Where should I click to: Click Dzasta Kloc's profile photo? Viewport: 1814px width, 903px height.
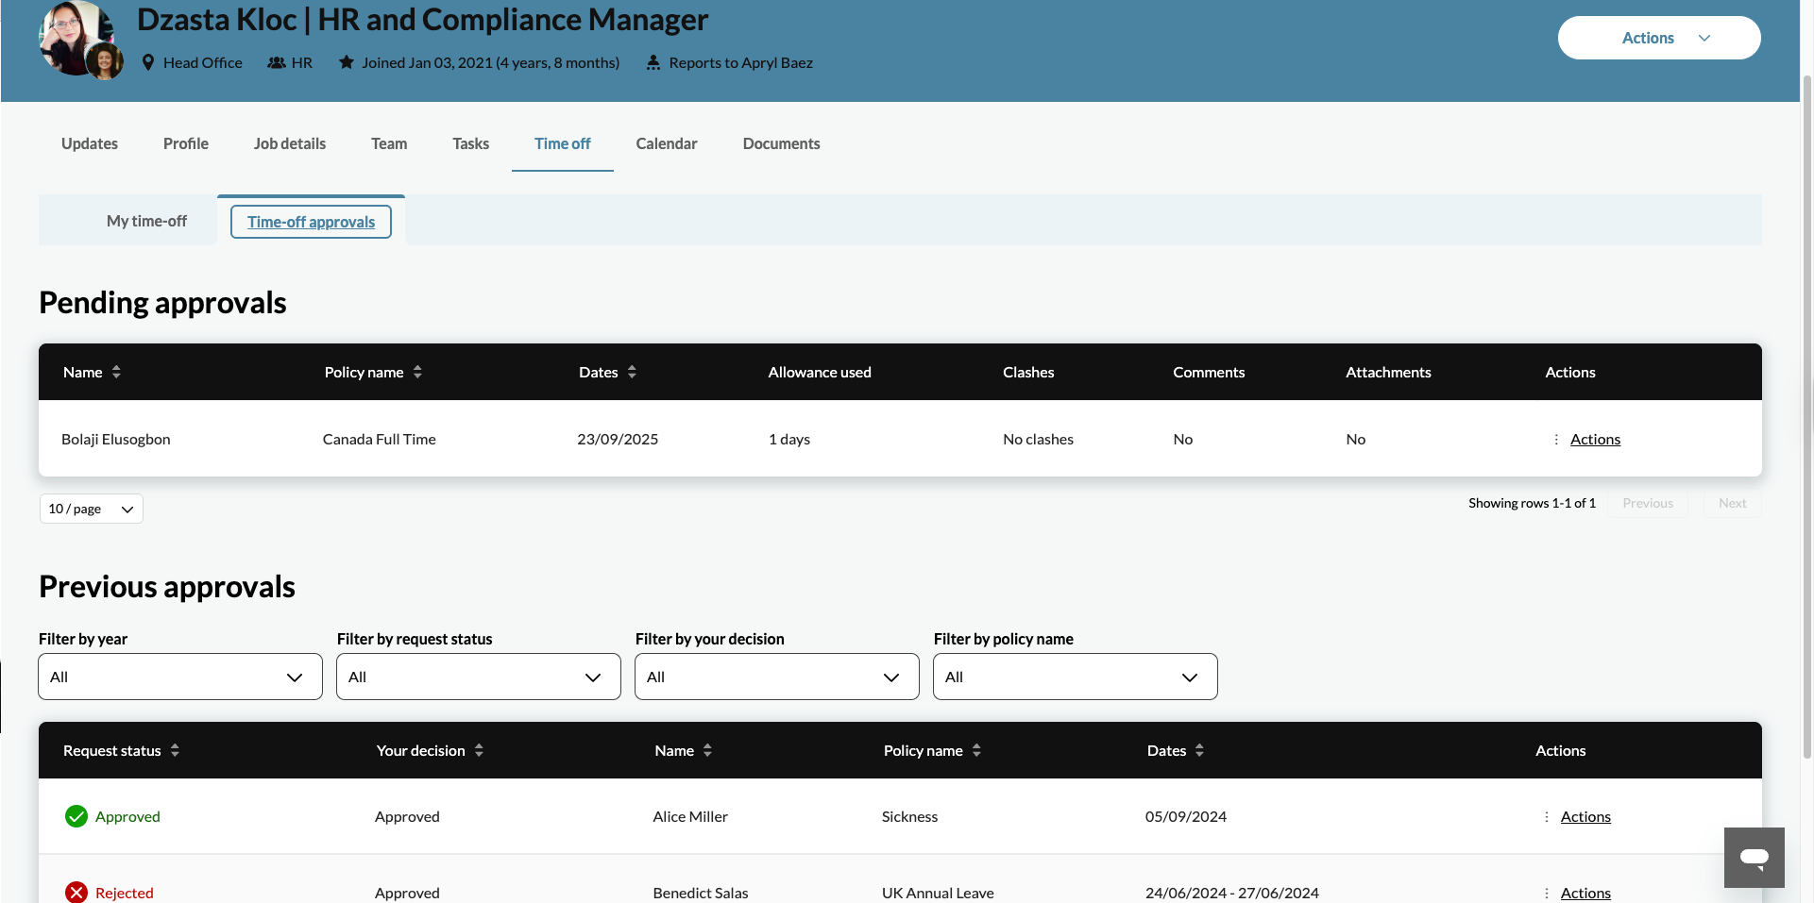[72, 34]
